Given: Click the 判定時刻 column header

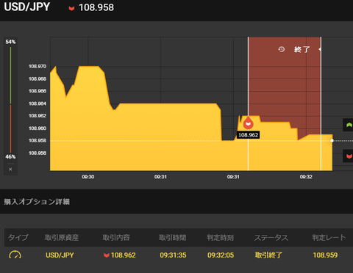Looking at the screenshot, I should pyautogui.click(x=220, y=237).
